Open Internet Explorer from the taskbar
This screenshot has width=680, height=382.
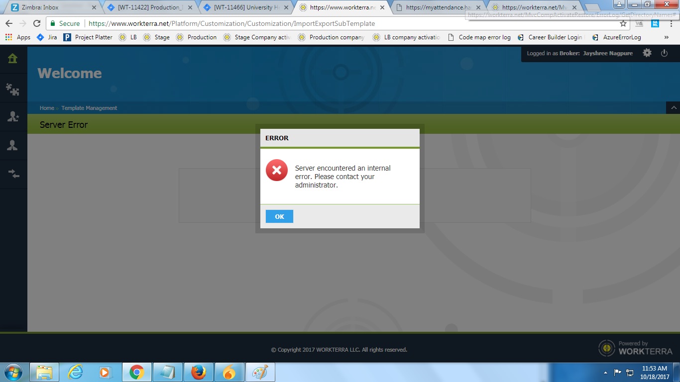[x=75, y=372]
